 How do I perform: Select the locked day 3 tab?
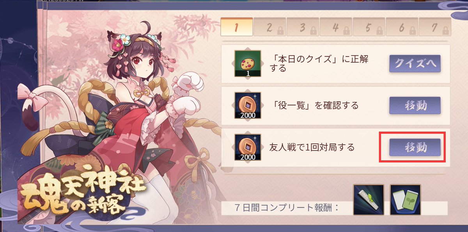point(303,27)
